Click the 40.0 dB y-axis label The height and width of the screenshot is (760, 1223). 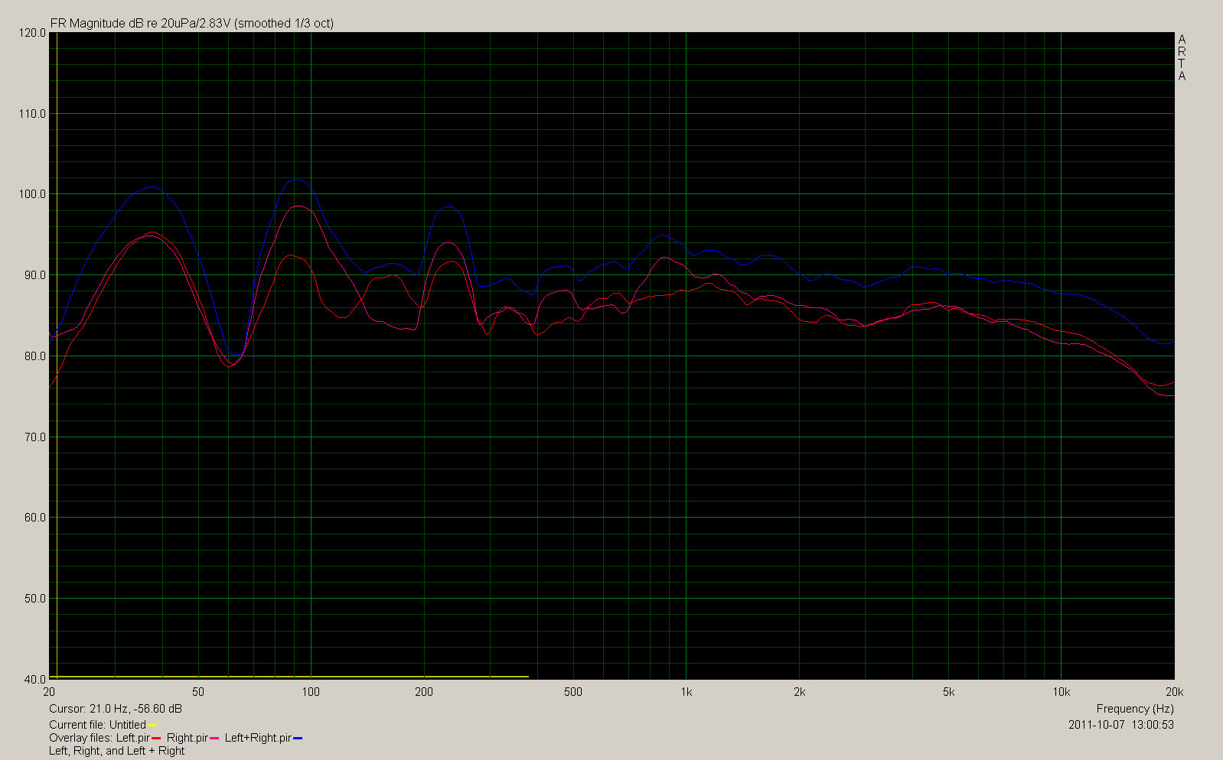(x=34, y=679)
